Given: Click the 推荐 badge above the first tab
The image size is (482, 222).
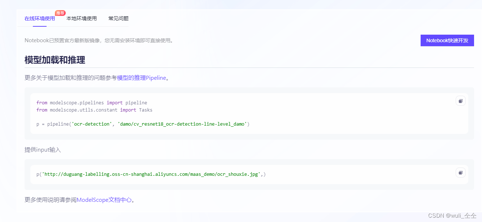Looking at the screenshot, I should [x=60, y=12].
